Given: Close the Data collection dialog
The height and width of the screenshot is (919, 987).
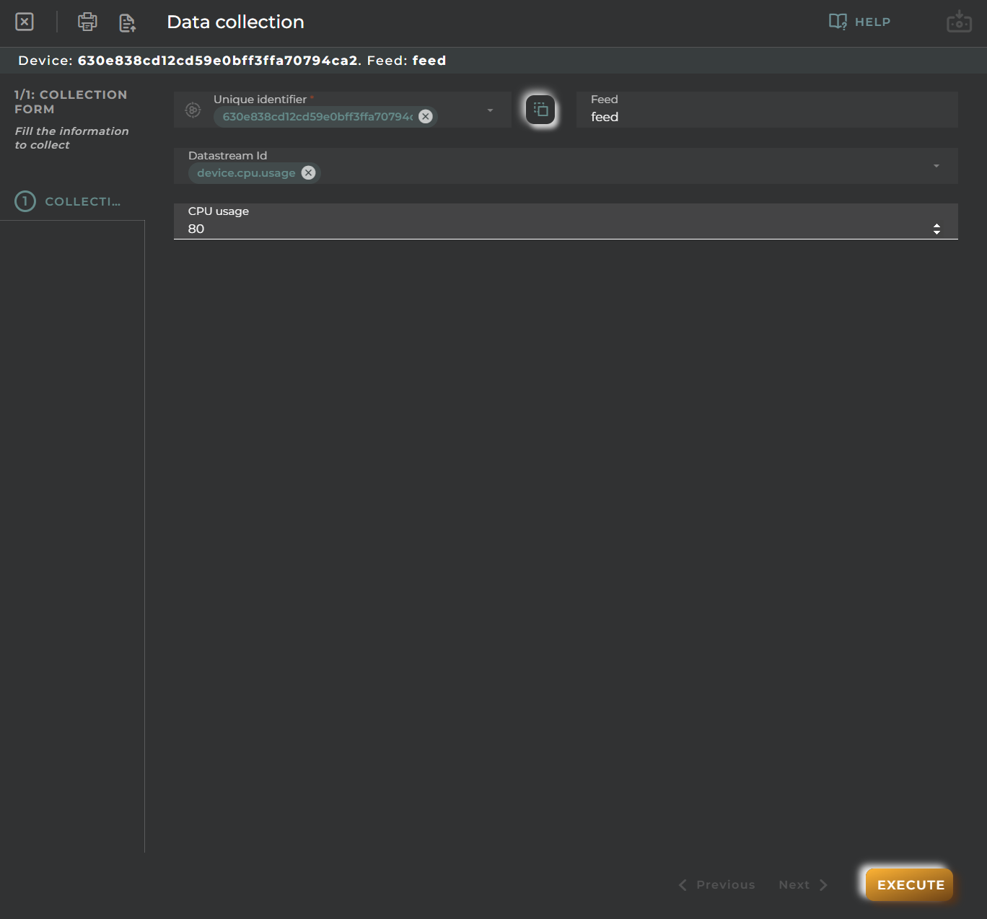Looking at the screenshot, I should (x=25, y=22).
